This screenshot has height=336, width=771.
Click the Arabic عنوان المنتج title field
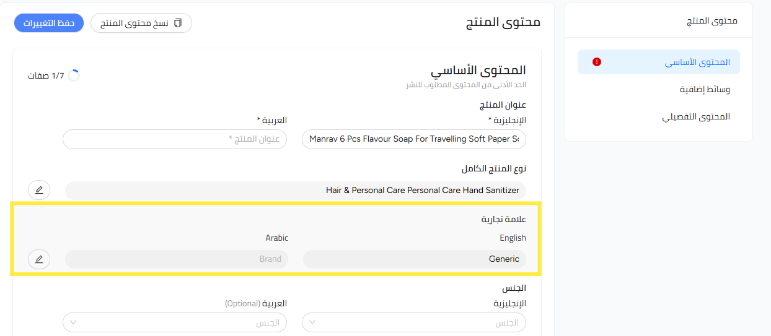[x=175, y=139]
